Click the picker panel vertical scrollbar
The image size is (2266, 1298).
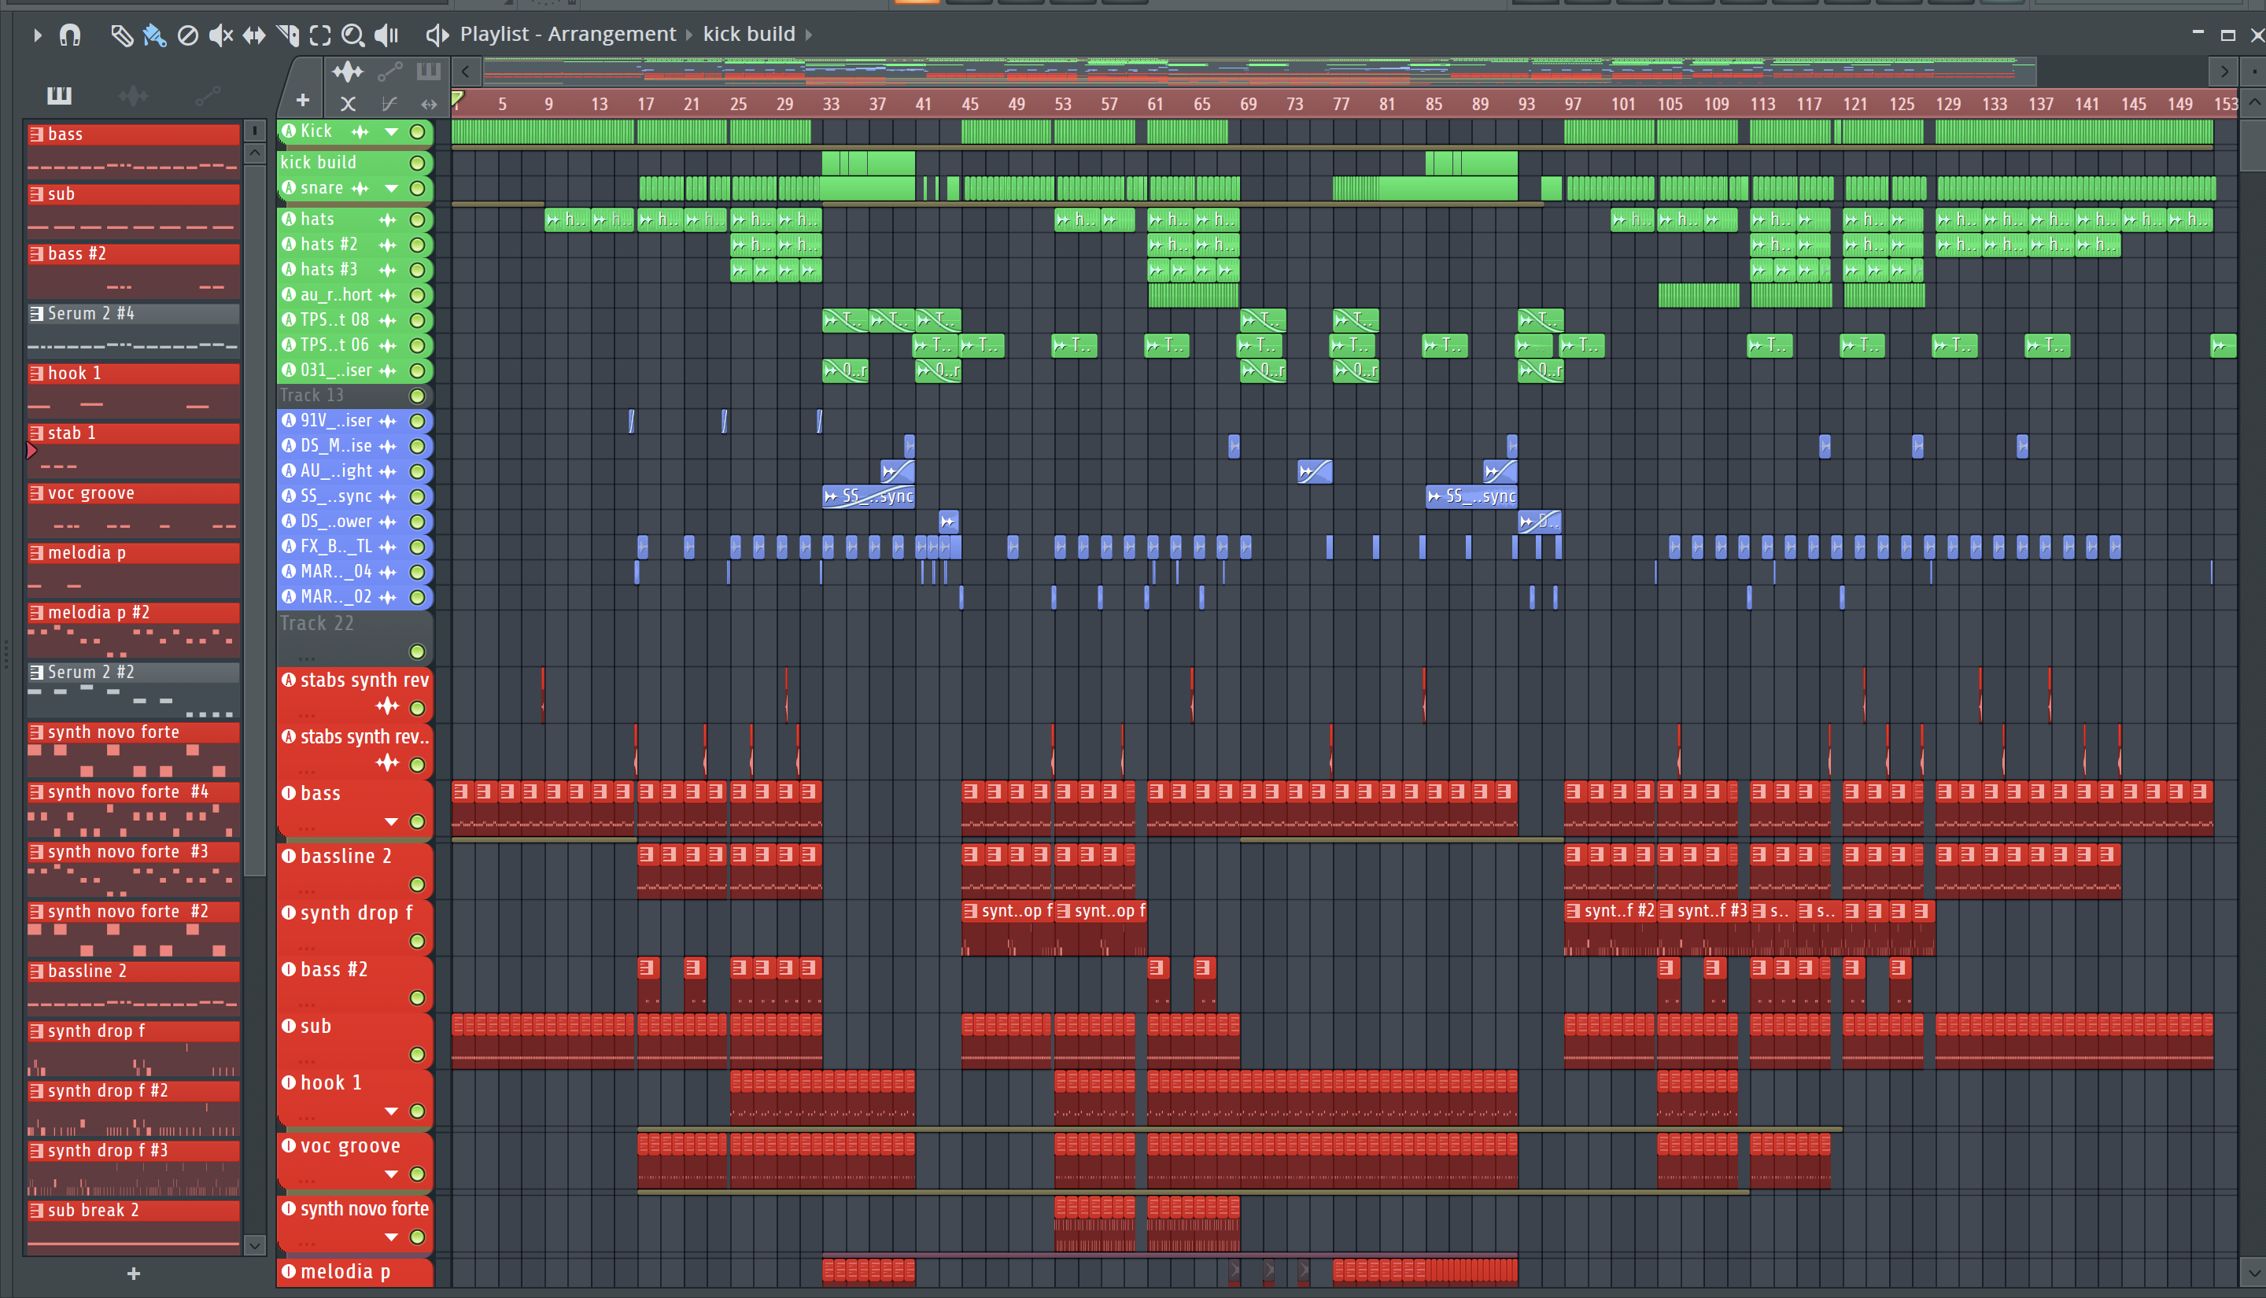(254, 521)
